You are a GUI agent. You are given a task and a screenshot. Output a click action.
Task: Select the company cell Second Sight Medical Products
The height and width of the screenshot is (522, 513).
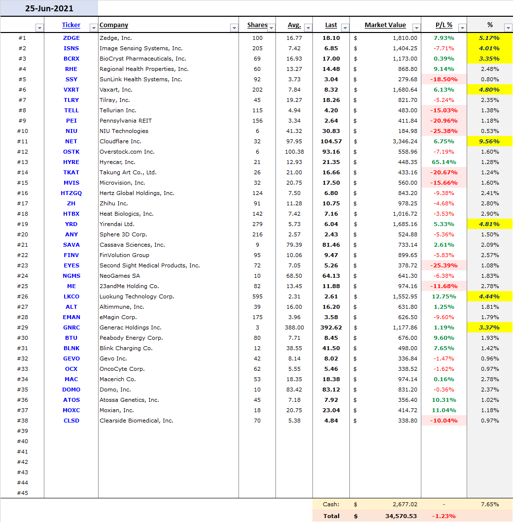pos(169,265)
